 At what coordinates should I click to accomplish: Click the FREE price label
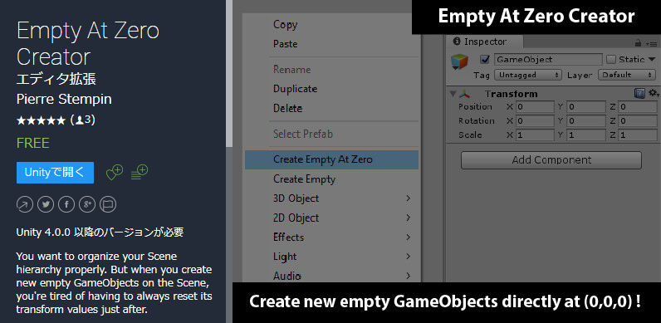tap(33, 143)
